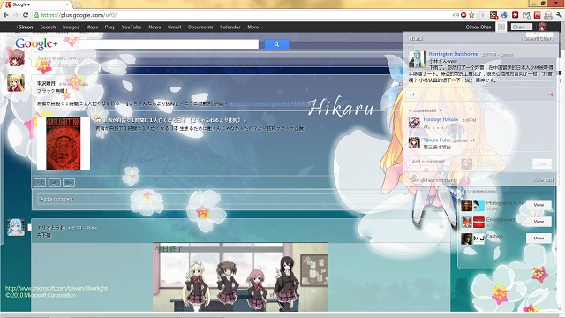Image resolution: width=565 pixels, height=318 pixels.
Task: Click the green https lock icon
Action: pos(36,15)
